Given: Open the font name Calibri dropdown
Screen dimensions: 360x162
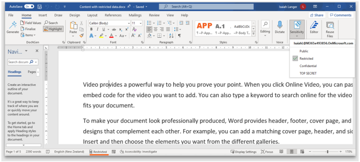Looking at the screenshot, I should pos(129,23).
